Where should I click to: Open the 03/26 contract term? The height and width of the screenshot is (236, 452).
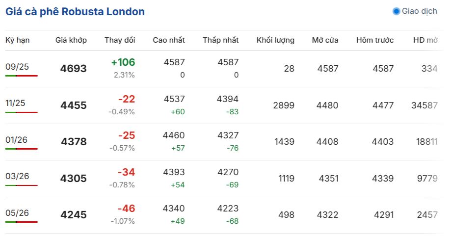[x=17, y=176]
